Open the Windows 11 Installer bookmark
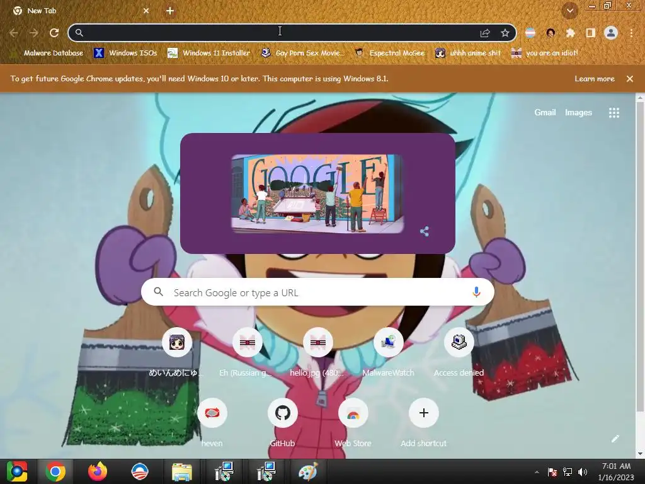645x484 pixels. coord(209,53)
